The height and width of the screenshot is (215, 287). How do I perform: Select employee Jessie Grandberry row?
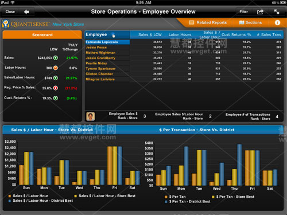click(184, 58)
